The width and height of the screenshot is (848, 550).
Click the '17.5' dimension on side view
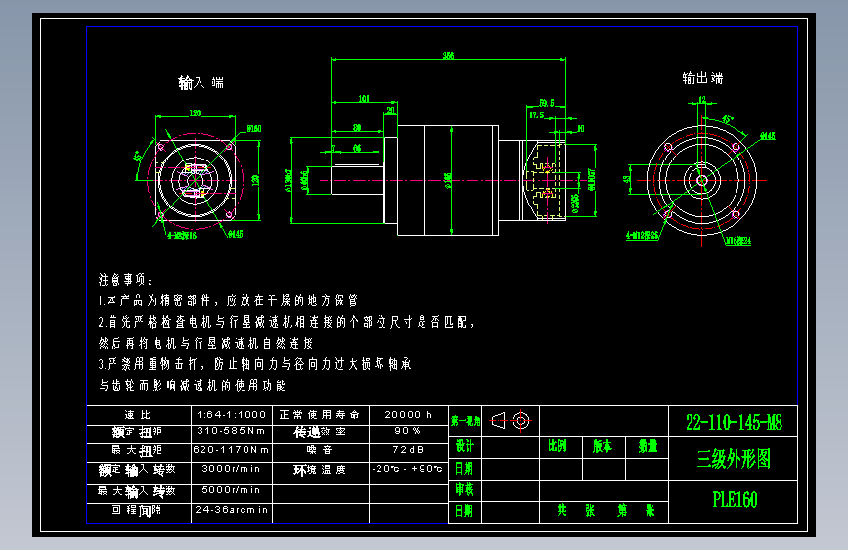[x=537, y=115]
